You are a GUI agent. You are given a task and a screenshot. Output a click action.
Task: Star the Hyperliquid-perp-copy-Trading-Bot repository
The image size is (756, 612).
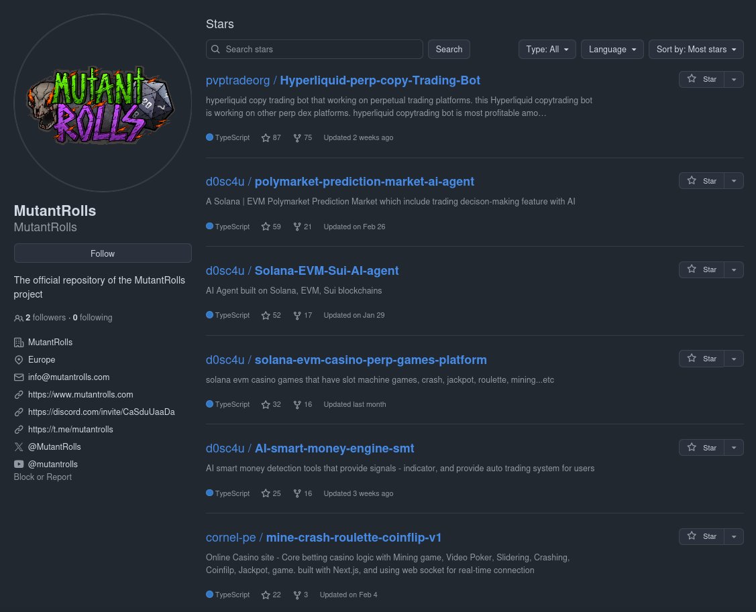[702, 79]
